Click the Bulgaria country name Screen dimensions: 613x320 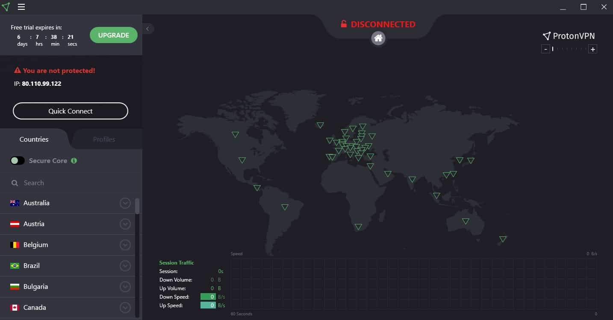pos(35,287)
